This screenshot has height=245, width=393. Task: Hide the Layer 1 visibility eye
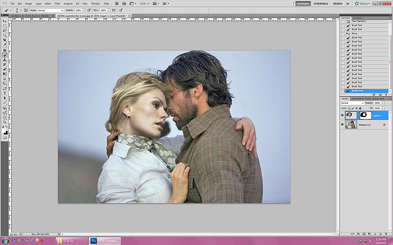(x=342, y=115)
